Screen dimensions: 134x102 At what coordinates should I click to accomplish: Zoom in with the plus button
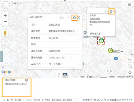point(5,15)
